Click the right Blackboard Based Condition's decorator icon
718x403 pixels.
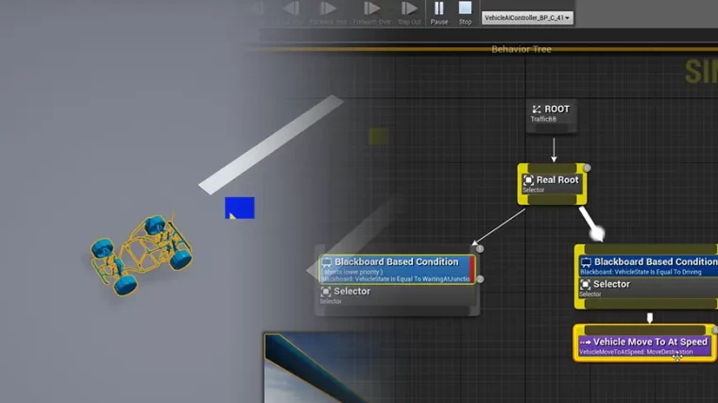[x=586, y=262]
